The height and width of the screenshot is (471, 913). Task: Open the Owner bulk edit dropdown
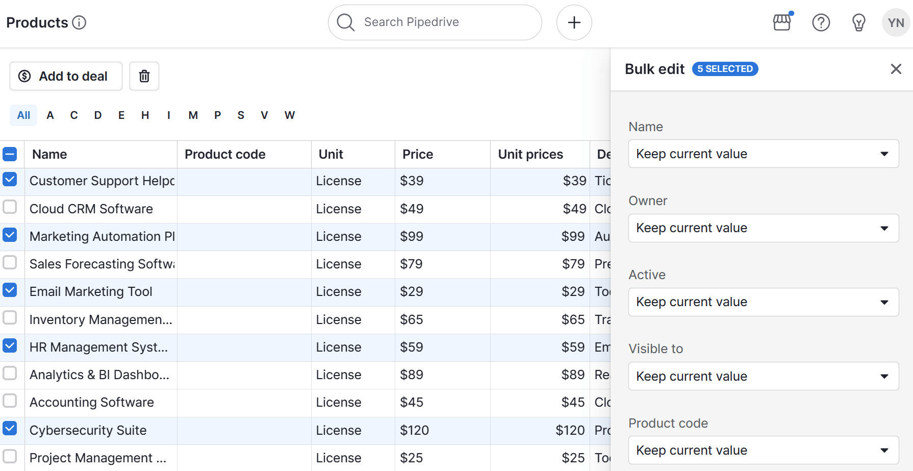(764, 228)
